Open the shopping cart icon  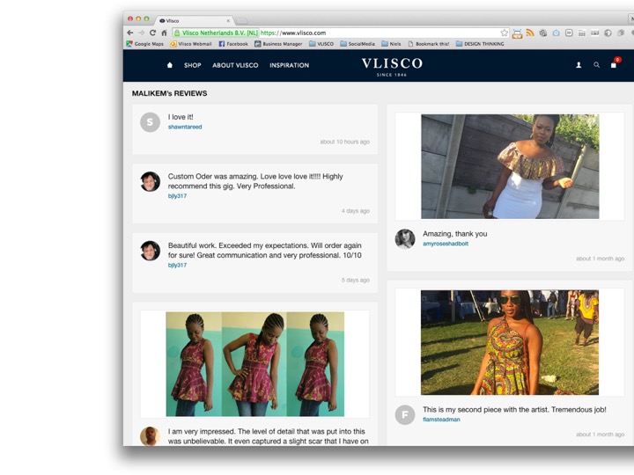click(614, 65)
